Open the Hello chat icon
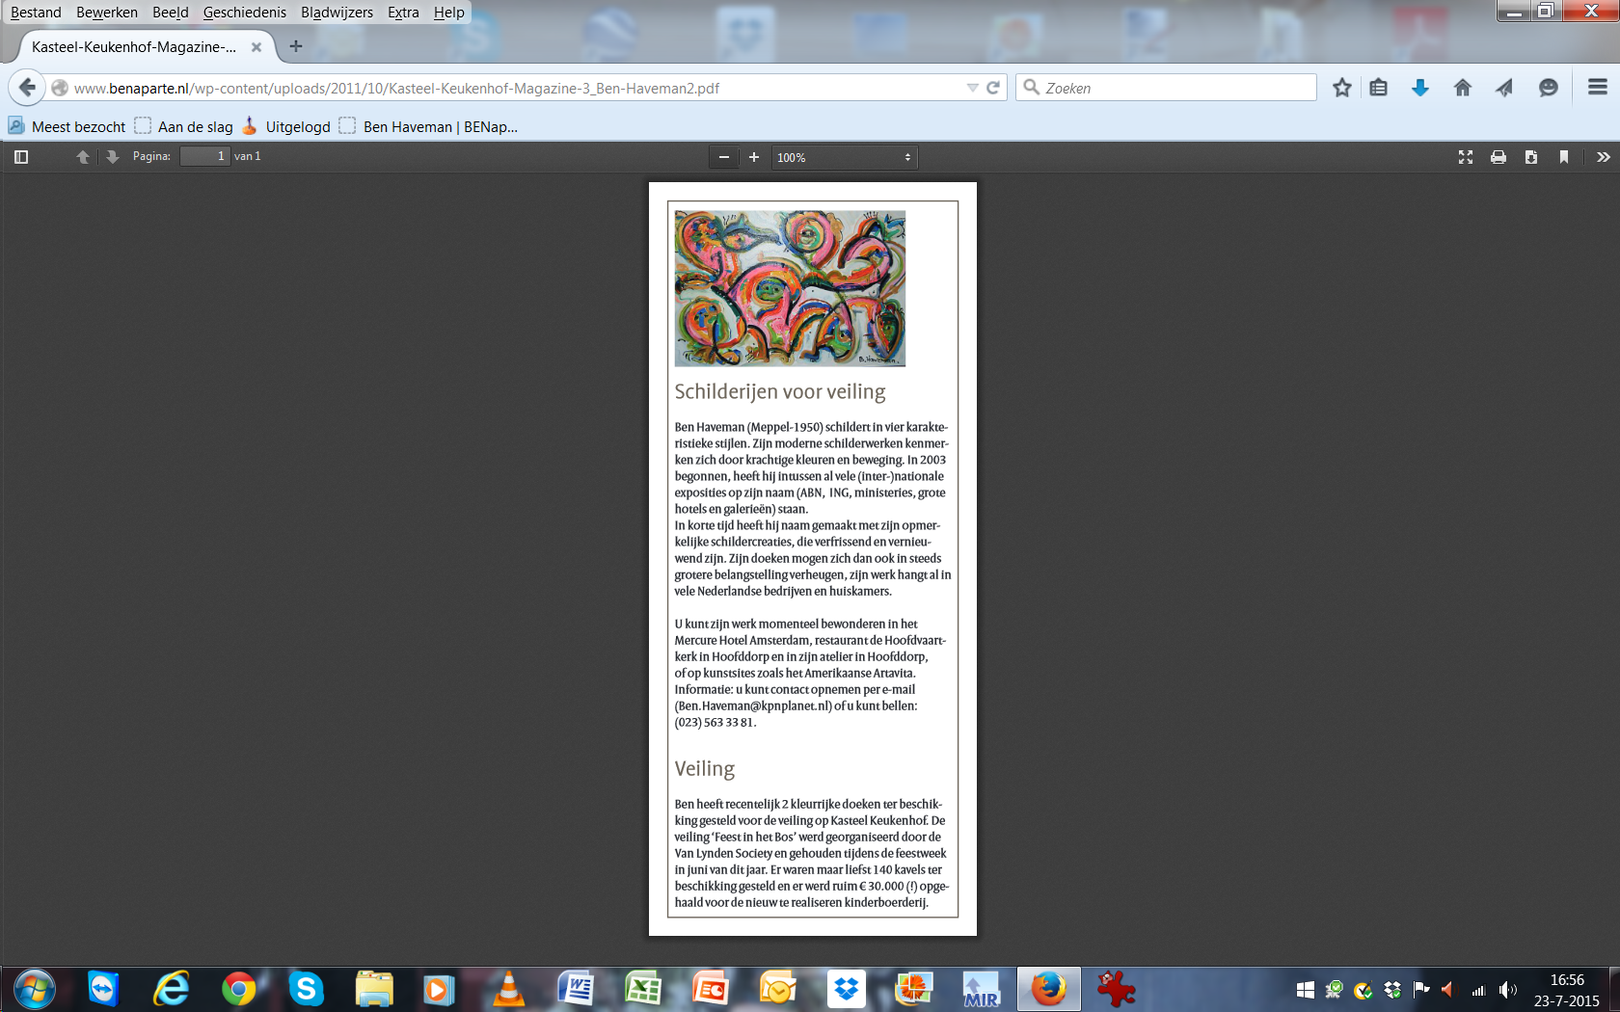This screenshot has width=1620, height=1012. click(x=1548, y=88)
